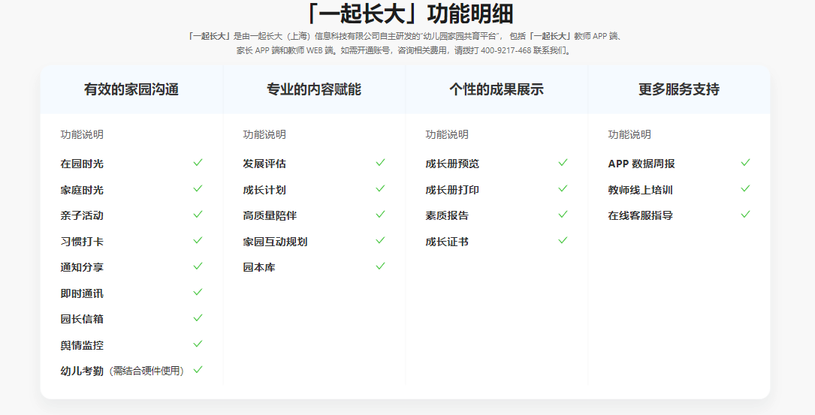Image resolution: width=815 pixels, height=415 pixels.
Task: Select the 更多服务支持 column header
Action: (679, 89)
